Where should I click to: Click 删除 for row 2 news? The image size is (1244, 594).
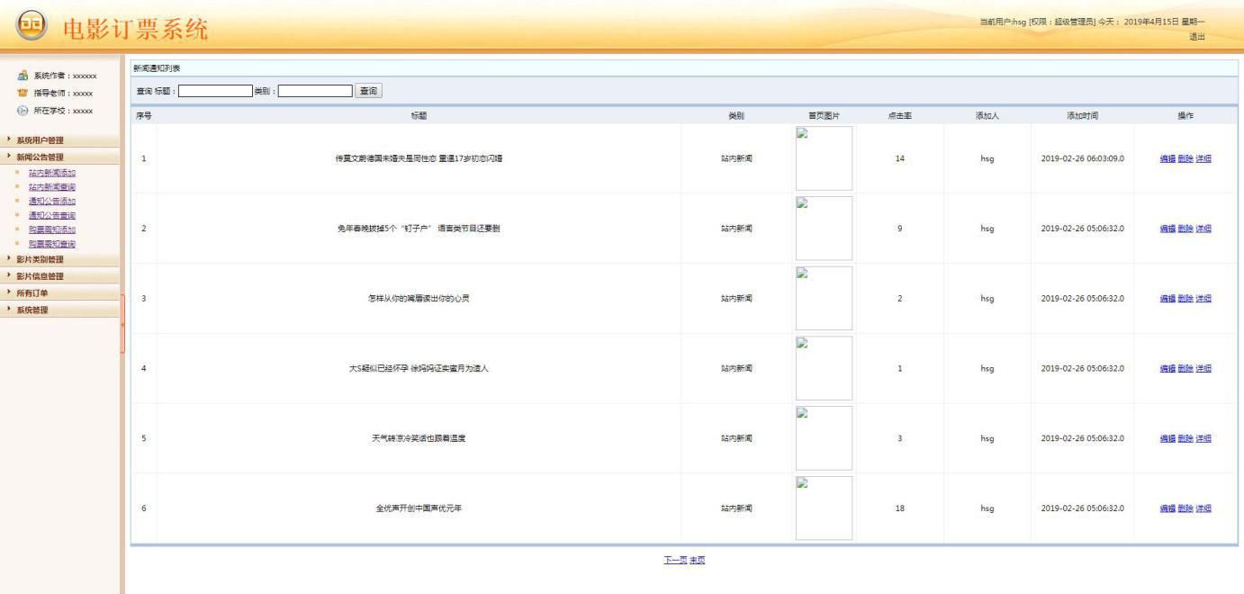(1185, 229)
